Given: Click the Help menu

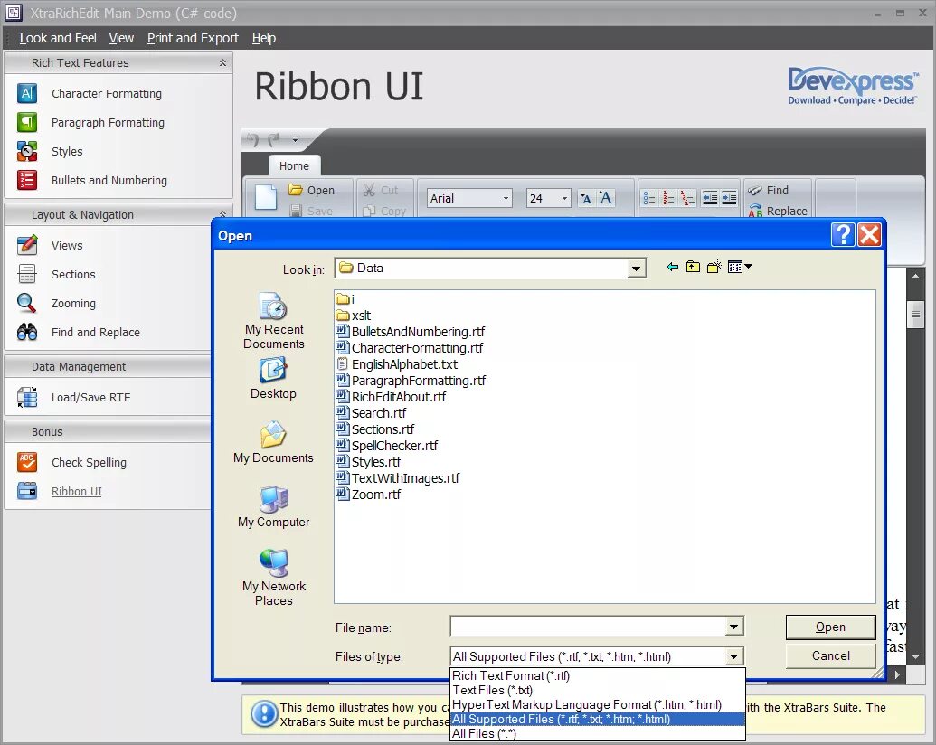Looking at the screenshot, I should pyautogui.click(x=263, y=38).
